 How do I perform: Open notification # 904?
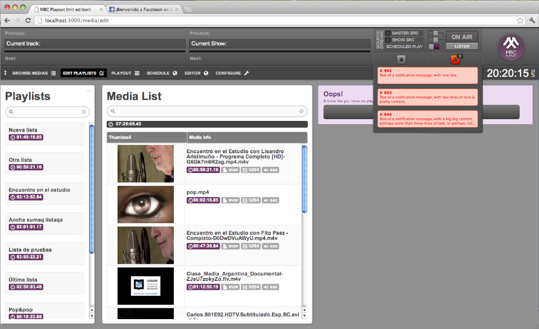[428, 119]
